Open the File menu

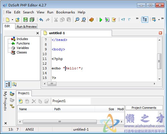[x=8, y=12]
